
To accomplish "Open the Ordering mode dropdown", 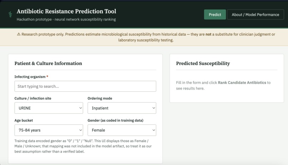I will (x=122, y=108).
